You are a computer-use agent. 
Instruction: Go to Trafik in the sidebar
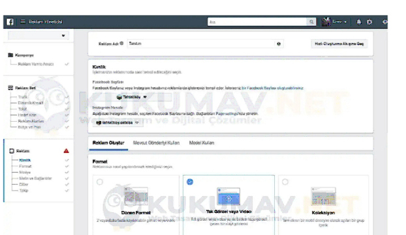point(23,97)
